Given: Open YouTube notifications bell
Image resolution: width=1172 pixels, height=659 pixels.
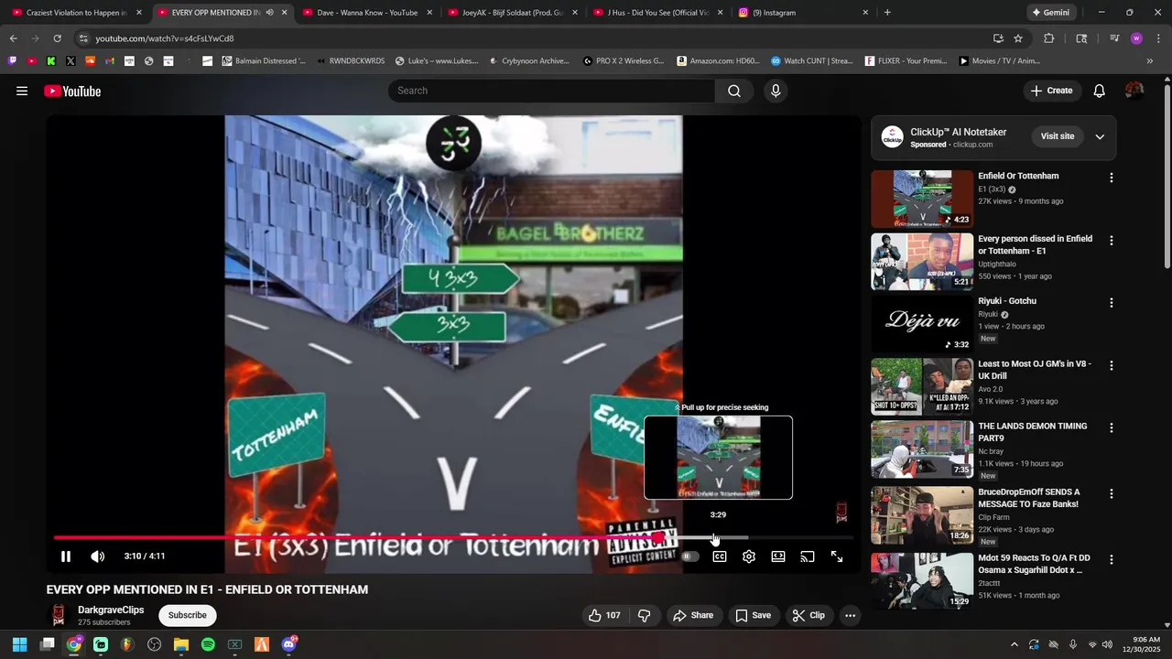Looking at the screenshot, I should point(1100,91).
